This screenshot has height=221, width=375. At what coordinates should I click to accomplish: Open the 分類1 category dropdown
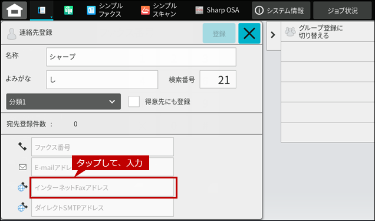63,102
